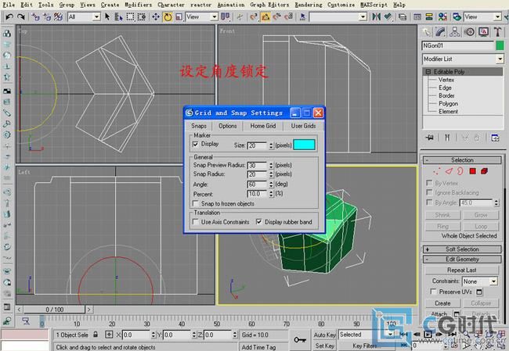
Task: Click the Pin Stack icon
Action: click(x=429, y=138)
